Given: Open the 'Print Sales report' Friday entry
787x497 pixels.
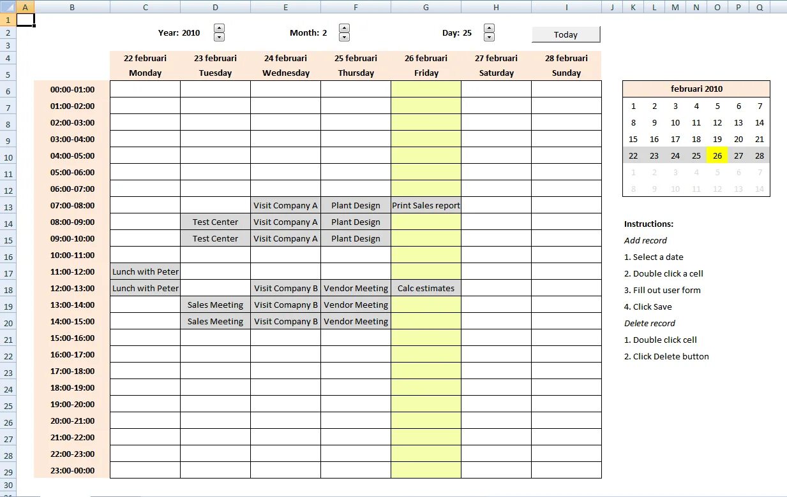Looking at the screenshot, I should coord(426,205).
